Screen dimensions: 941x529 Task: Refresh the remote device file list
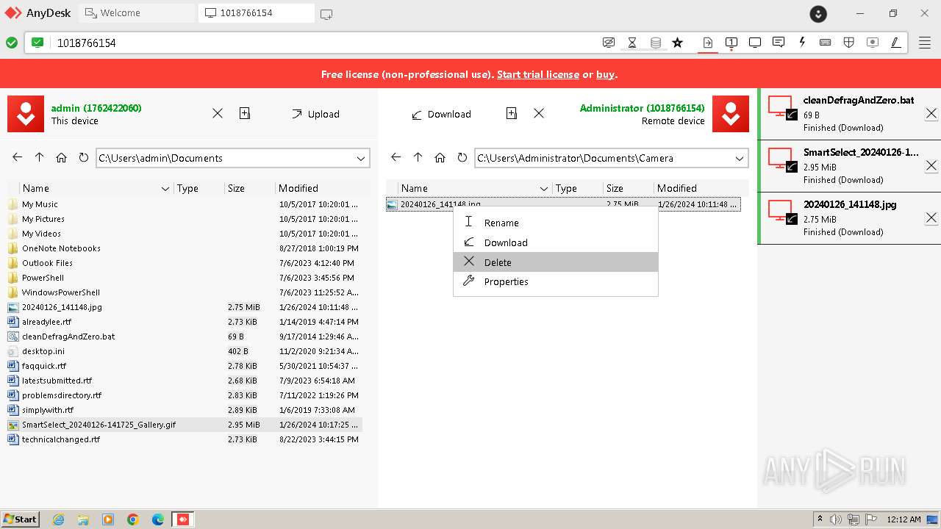(462, 157)
